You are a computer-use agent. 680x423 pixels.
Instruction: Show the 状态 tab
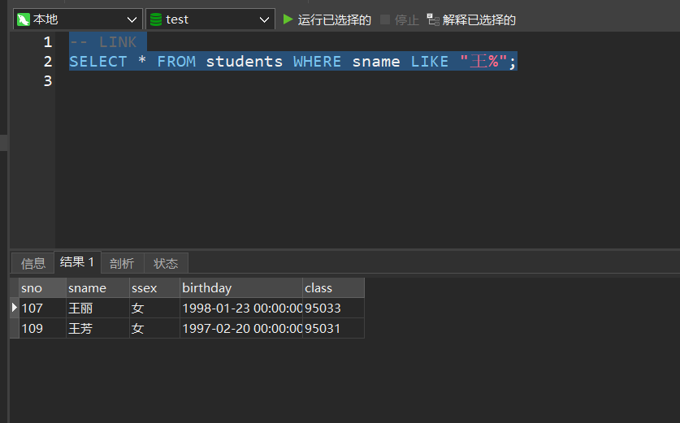pos(166,263)
